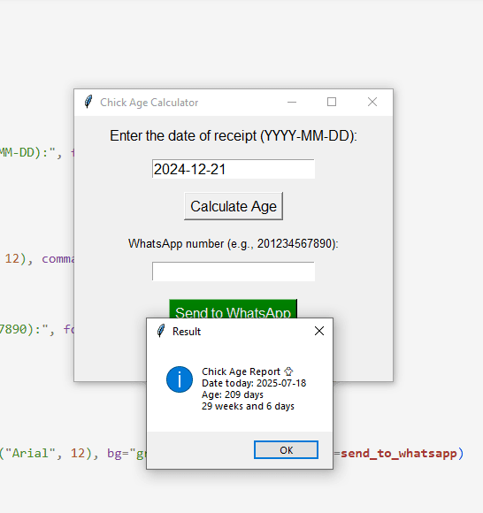Screen dimensions: 483x513
Task: Click the 'Date today: 2025-07-18' line
Action: pyautogui.click(x=254, y=383)
